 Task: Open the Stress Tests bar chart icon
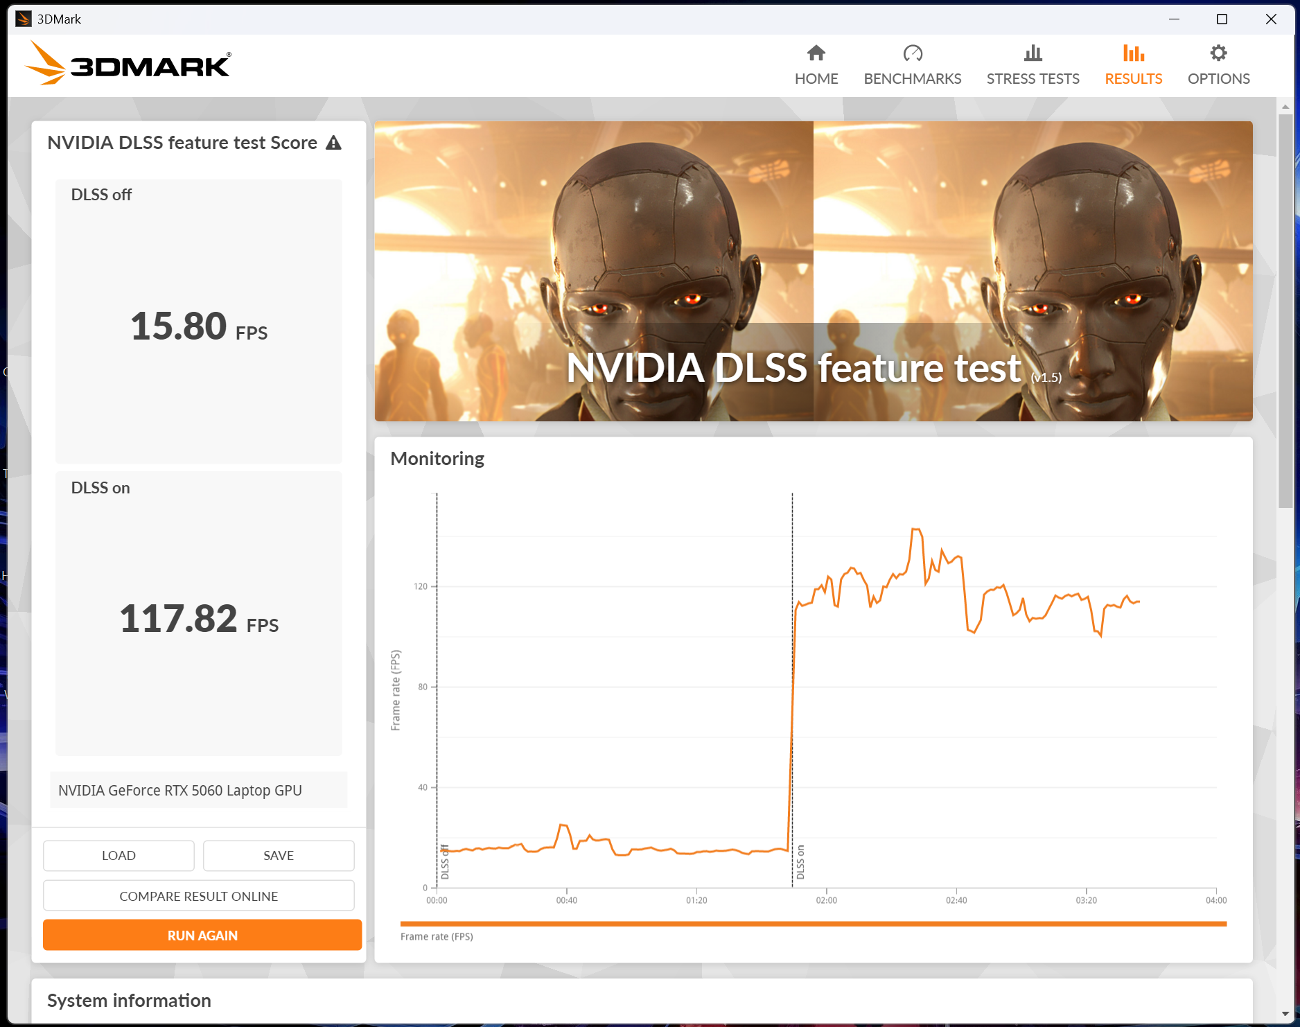pos(1033,53)
